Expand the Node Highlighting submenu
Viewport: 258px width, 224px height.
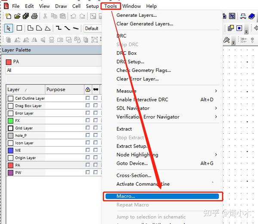click(168, 155)
